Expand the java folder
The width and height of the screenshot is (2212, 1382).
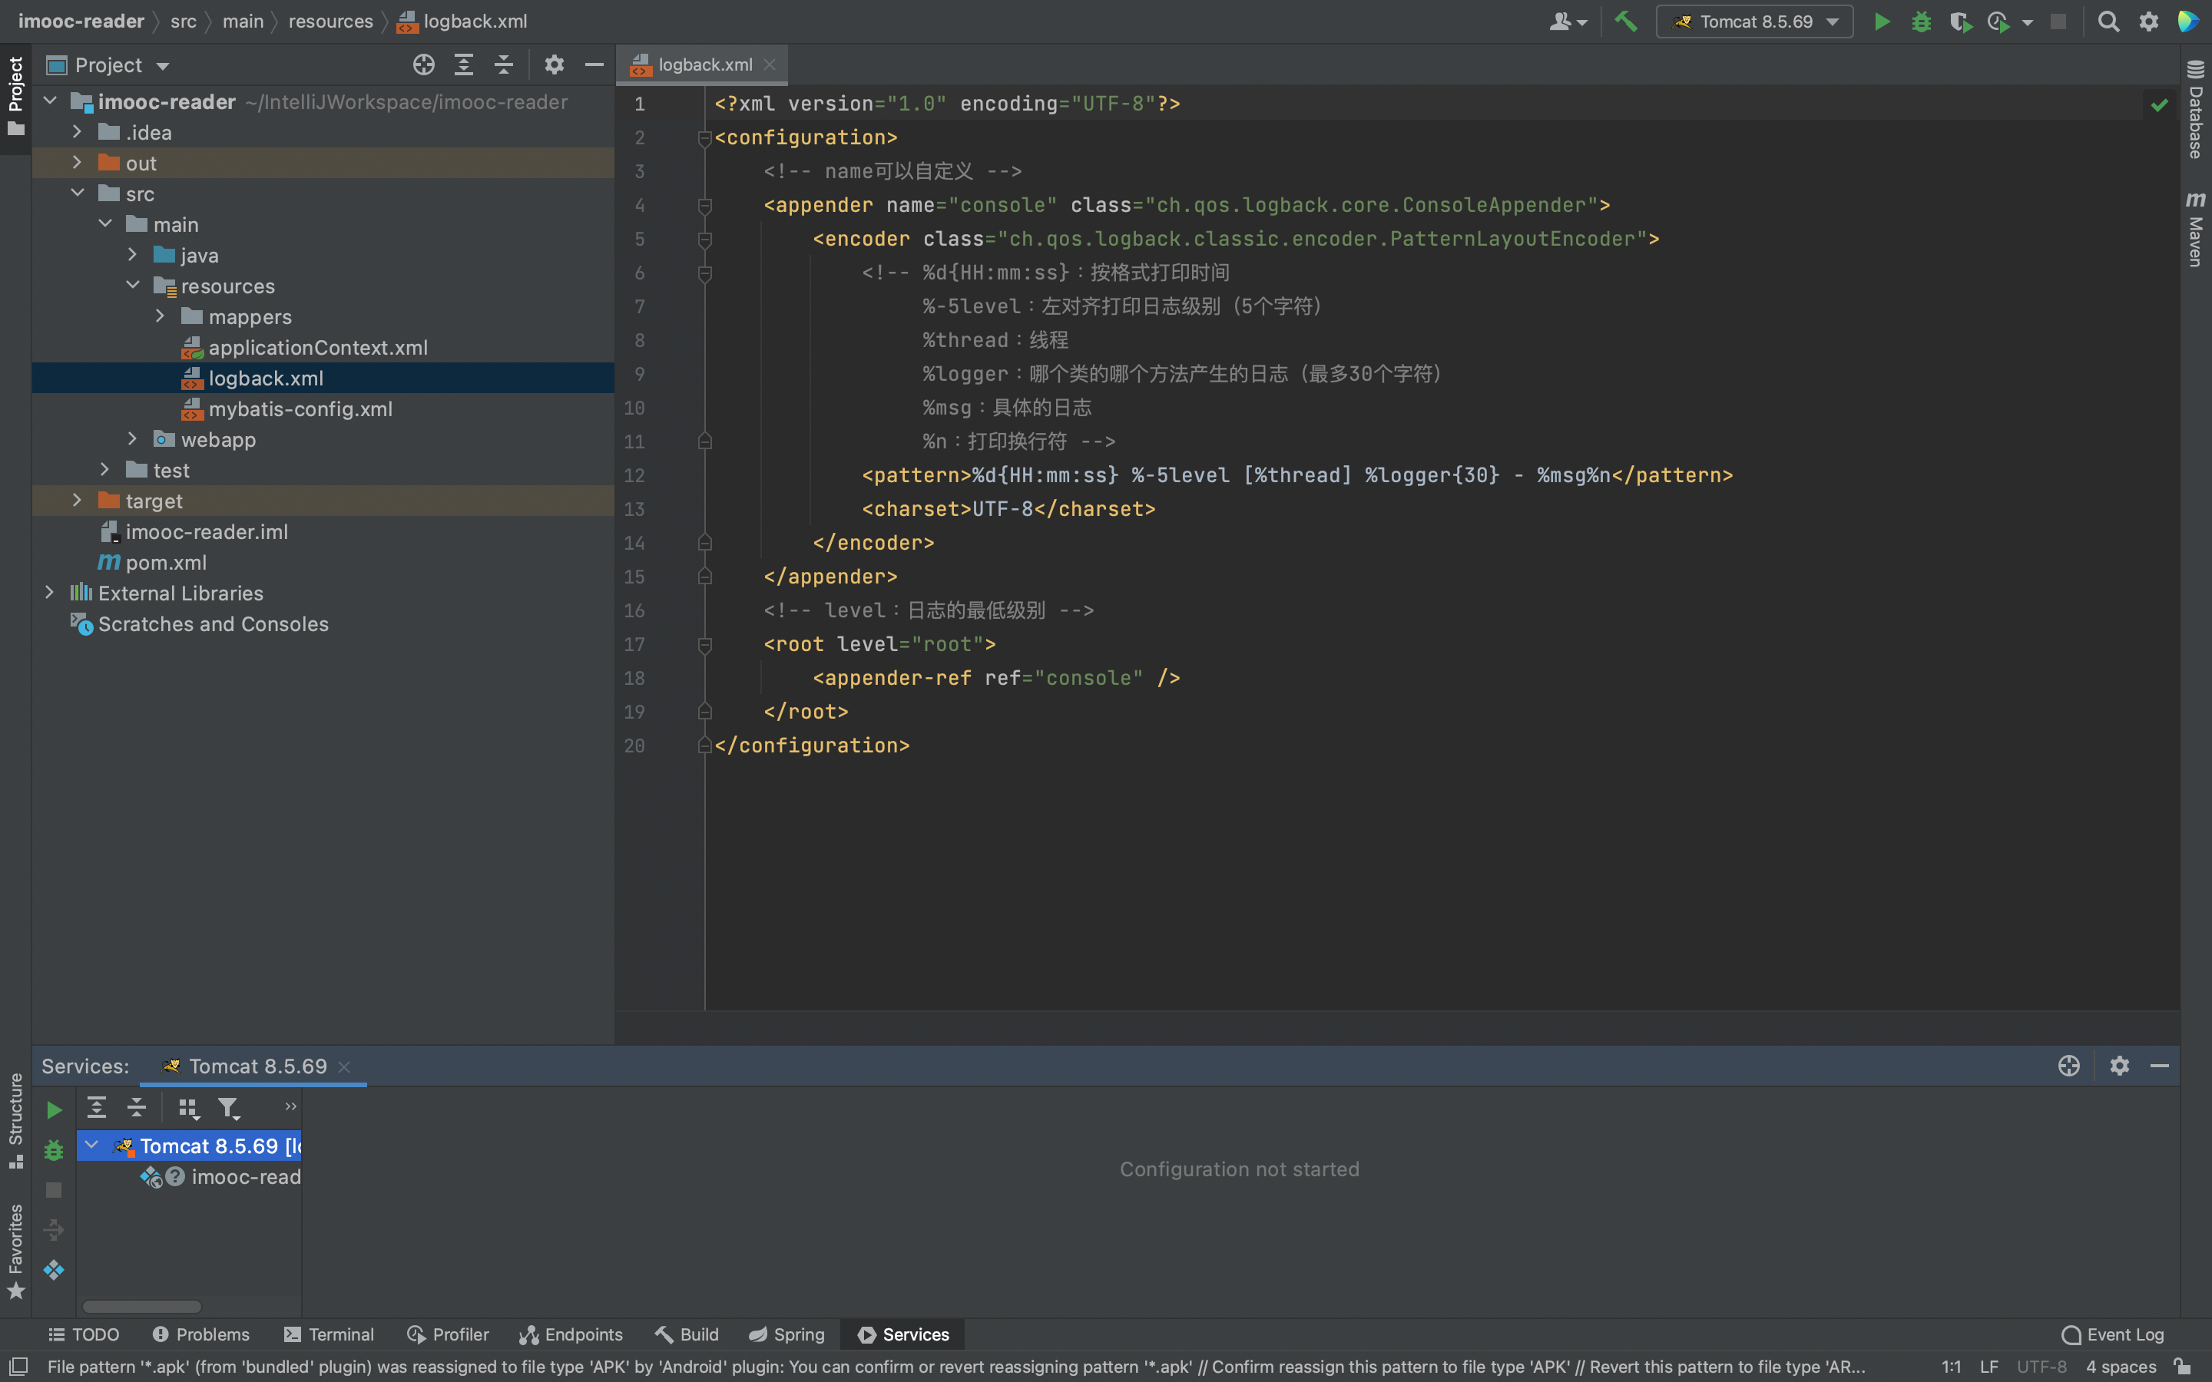point(133,255)
